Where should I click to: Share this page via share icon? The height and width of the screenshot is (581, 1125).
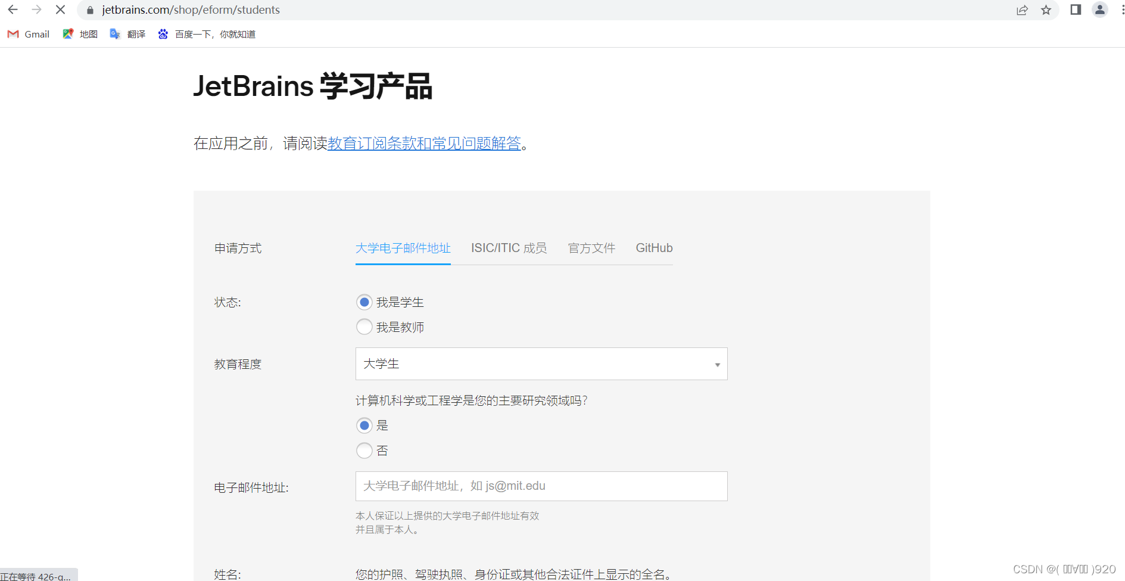(1022, 10)
